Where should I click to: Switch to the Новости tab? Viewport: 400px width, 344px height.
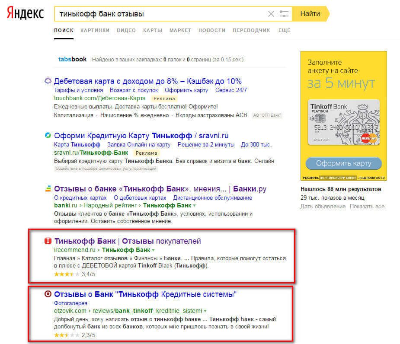pyautogui.click(x=212, y=30)
